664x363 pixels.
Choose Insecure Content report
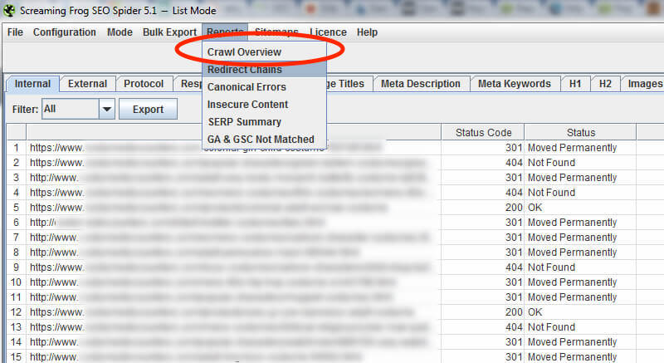pyautogui.click(x=247, y=105)
